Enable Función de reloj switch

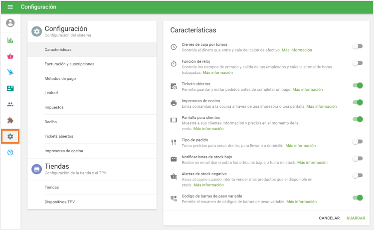pyautogui.click(x=358, y=63)
